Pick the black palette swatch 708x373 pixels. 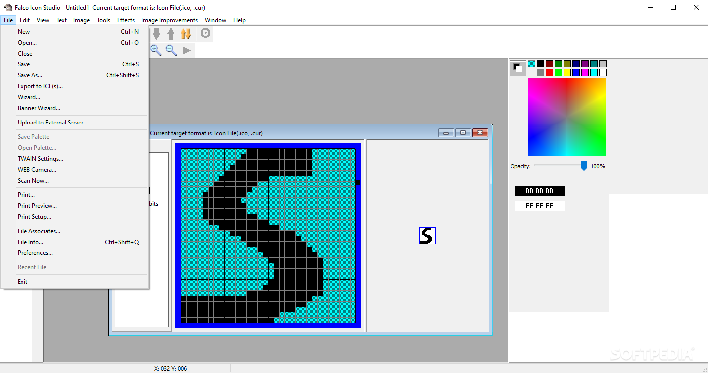(x=540, y=63)
